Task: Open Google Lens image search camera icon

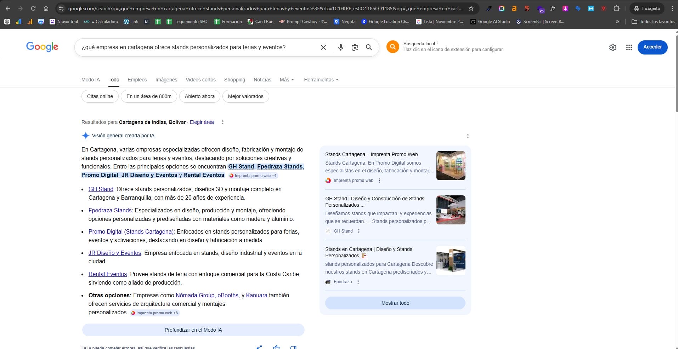Action: tap(355, 47)
